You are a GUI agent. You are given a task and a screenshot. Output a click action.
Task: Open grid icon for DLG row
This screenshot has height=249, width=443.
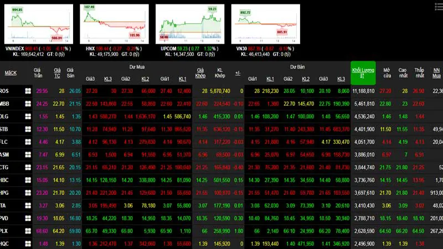click(28, 116)
